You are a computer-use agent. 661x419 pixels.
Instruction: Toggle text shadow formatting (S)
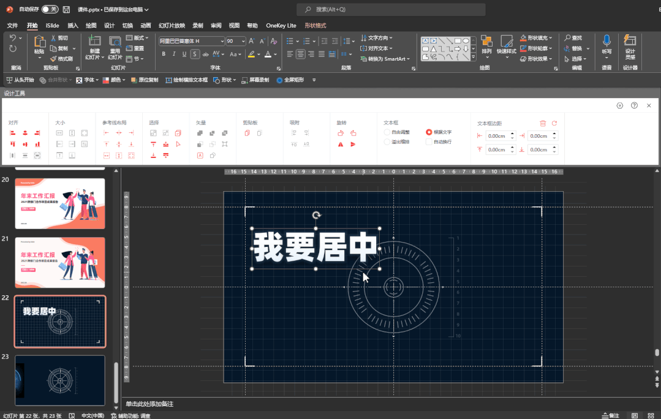tap(195, 55)
